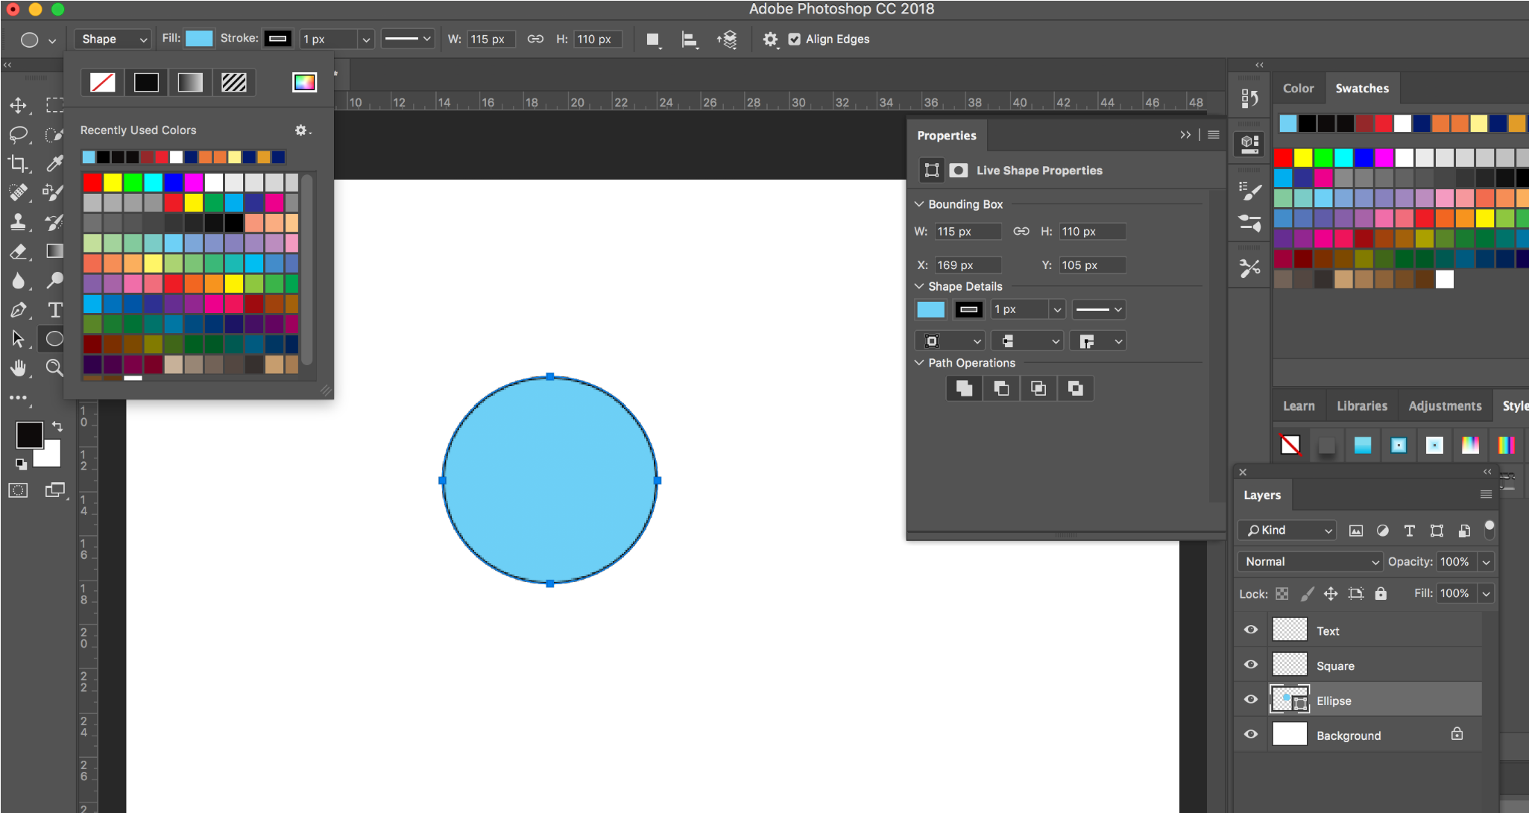Uncheck the Align Edges checkbox

click(x=795, y=39)
